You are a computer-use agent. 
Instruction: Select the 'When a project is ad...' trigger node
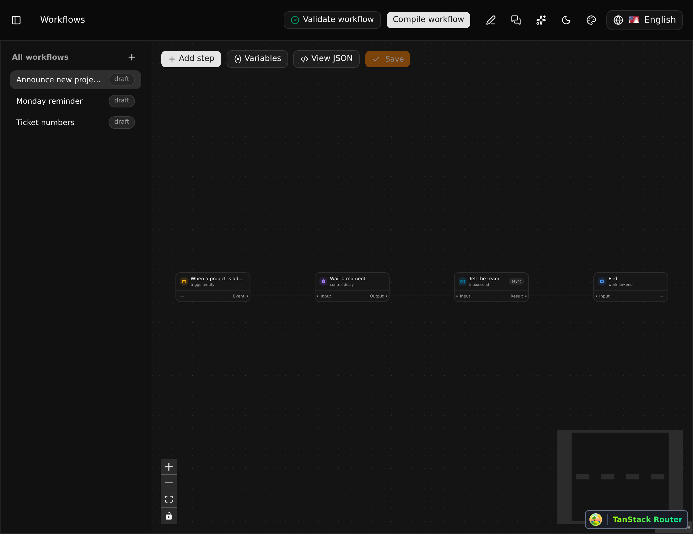[x=213, y=287]
